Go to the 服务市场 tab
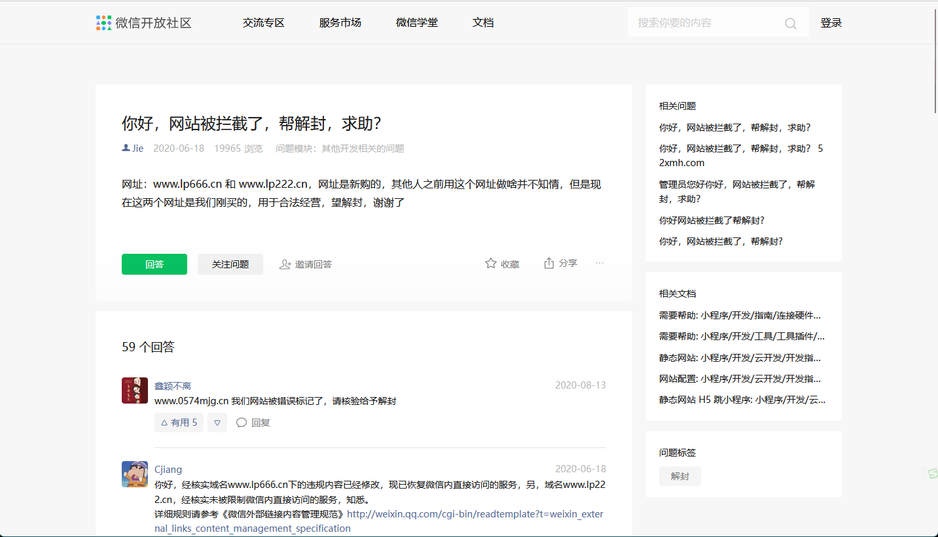The image size is (938, 537). click(x=340, y=23)
